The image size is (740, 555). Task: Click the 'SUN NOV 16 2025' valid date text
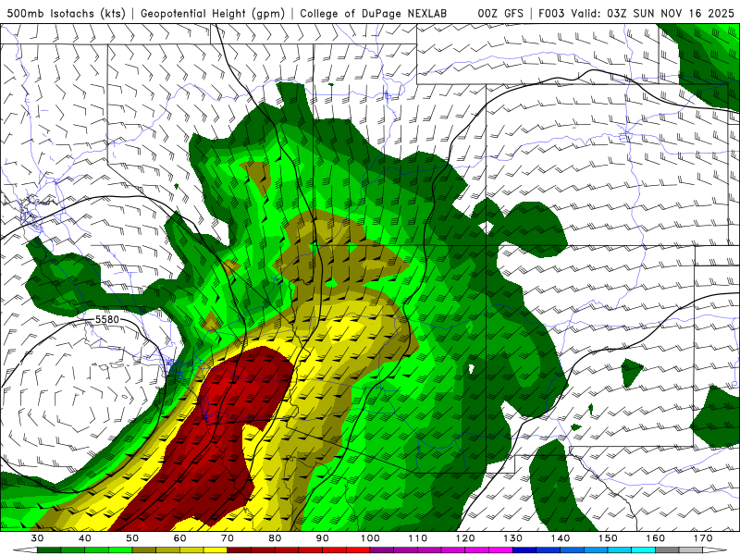pos(684,13)
